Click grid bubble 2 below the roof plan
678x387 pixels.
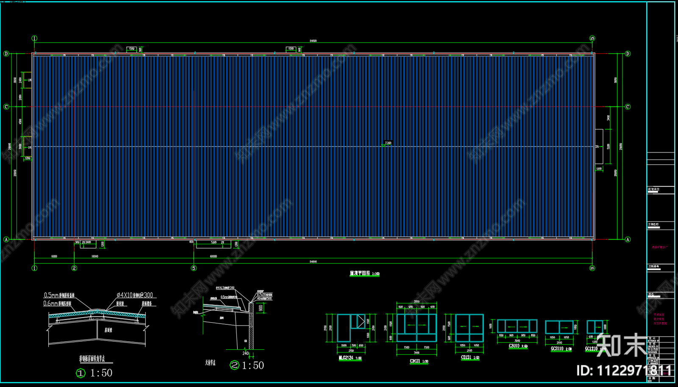pos(74,268)
